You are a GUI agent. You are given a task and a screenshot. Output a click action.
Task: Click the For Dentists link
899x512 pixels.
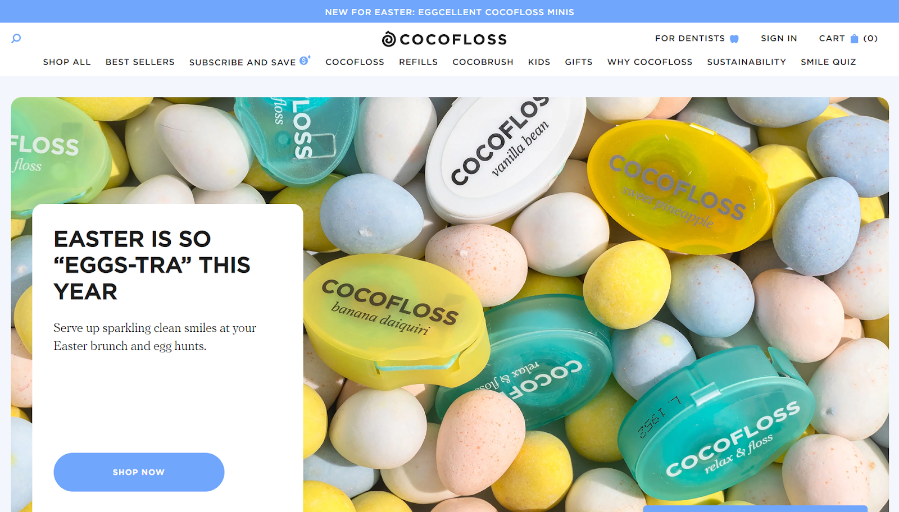click(689, 39)
